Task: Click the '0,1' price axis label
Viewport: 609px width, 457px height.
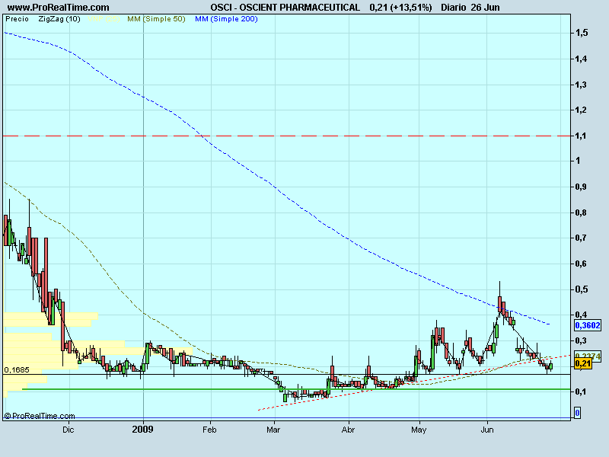Action: 581,391
